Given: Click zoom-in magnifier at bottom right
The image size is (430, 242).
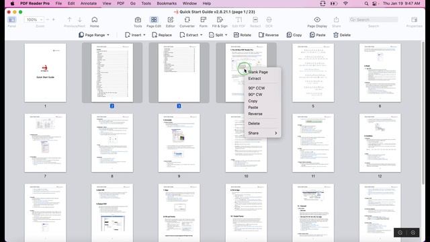Looking at the screenshot, I should [x=413, y=233].
